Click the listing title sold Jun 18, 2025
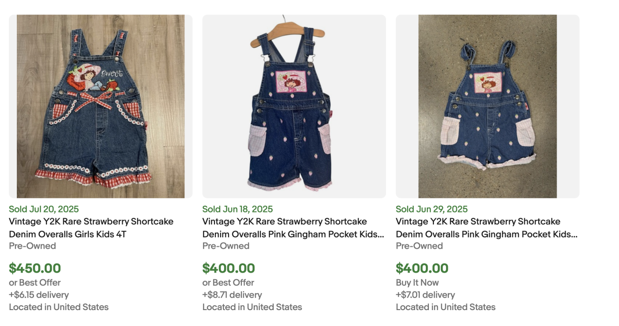Image resolution: width=619 pixels, height=326 pixels. (x=293, y=228)
